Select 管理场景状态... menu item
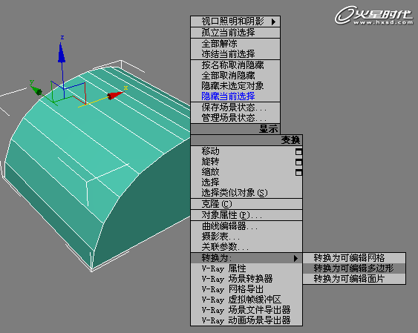418x333 pixels. point(235,118)
